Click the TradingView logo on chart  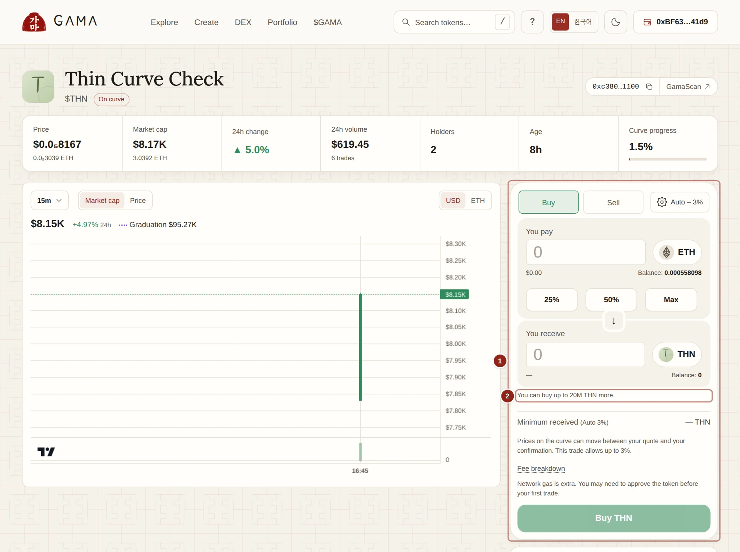click(x=46, y=452)
